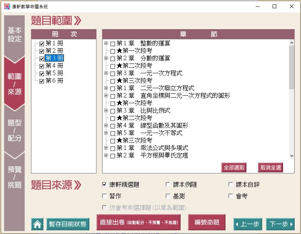Open the 基本設定 sidebar tab
The width and height of the screenshot is (301, 234).
[x=15, y=35]
